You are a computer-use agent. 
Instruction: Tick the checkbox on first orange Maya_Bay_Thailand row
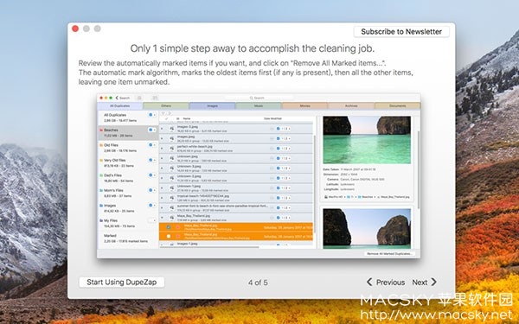pyautogui.click(x=169, y=227)
